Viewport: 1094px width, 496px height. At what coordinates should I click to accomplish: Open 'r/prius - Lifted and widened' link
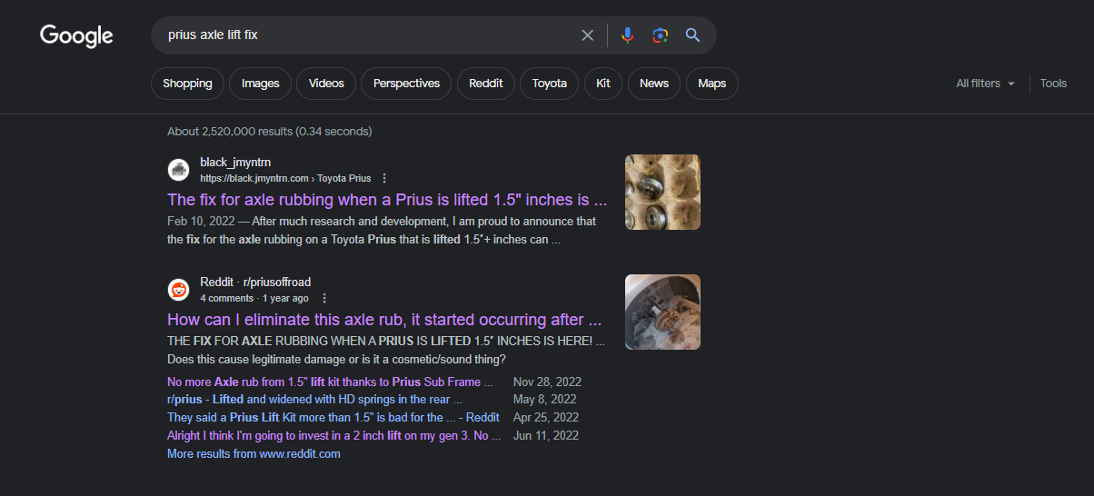click(315, 399)
